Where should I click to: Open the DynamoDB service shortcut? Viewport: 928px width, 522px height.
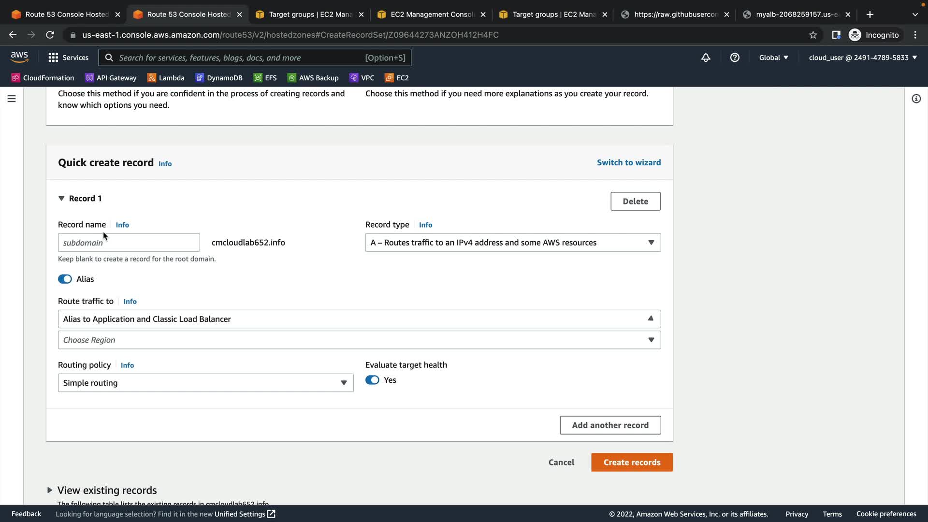click(x=219, y=78)
